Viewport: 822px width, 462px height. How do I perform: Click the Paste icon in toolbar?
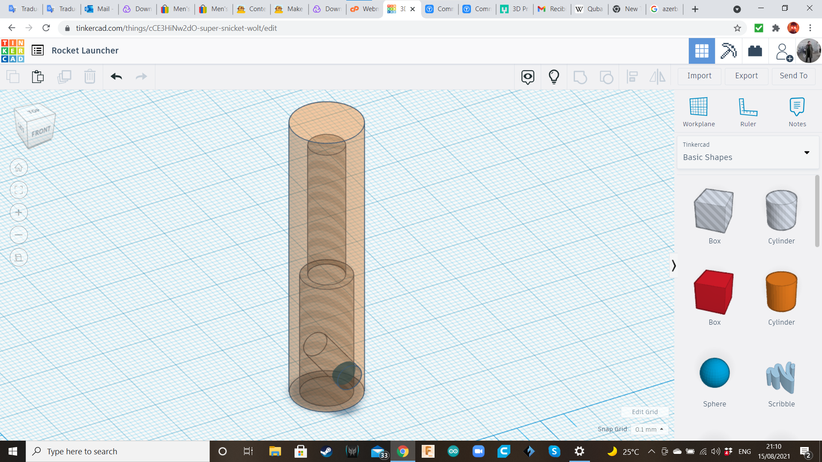[38, 77]
